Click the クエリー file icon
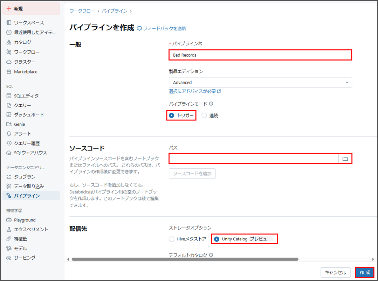Screen dimensions: 378x281 (x=9, y=105)
